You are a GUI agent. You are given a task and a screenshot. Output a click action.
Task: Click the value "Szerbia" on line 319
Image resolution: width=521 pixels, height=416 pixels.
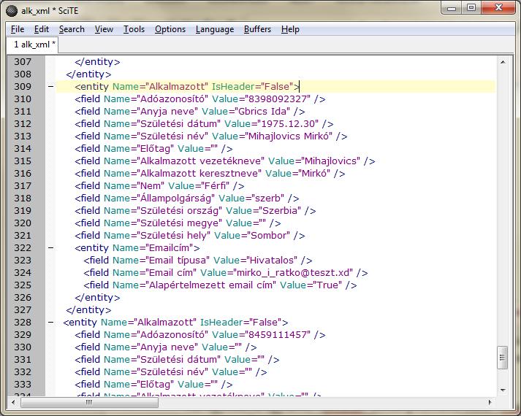point(280,211)
